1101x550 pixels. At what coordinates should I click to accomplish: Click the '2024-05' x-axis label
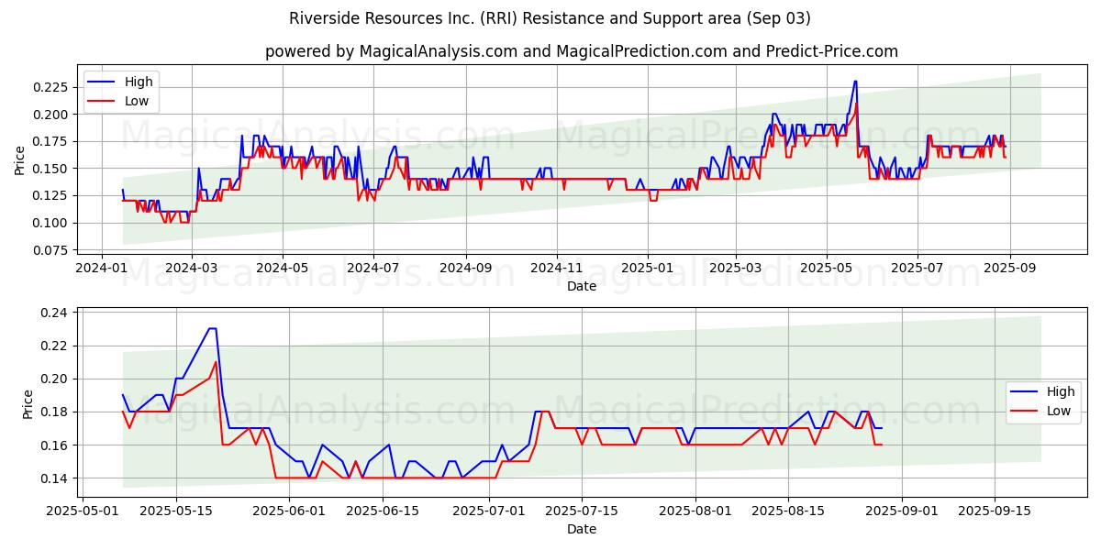(282, 268)
